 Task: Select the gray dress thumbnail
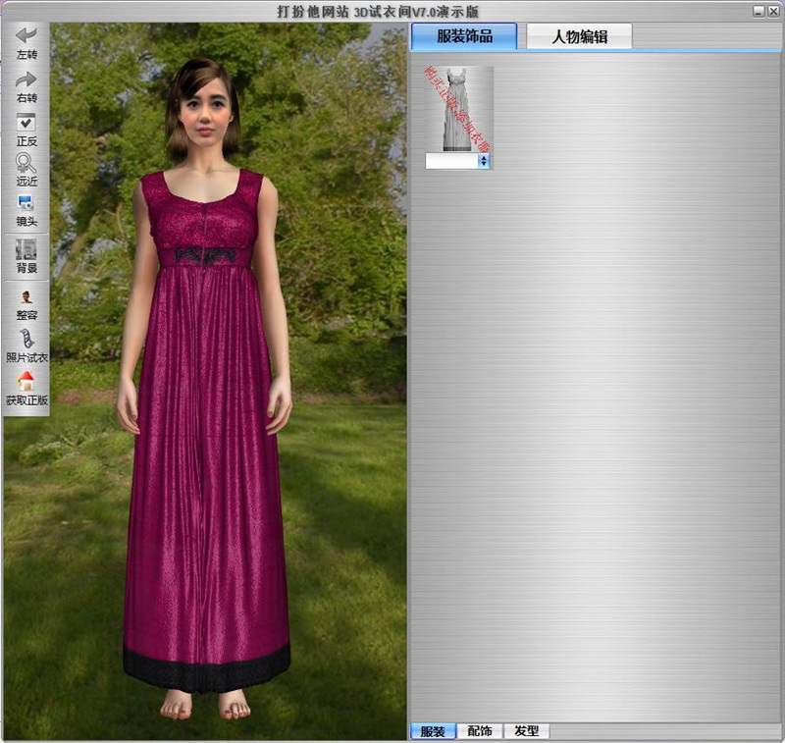pyautogui.click(x=458, y=109)
